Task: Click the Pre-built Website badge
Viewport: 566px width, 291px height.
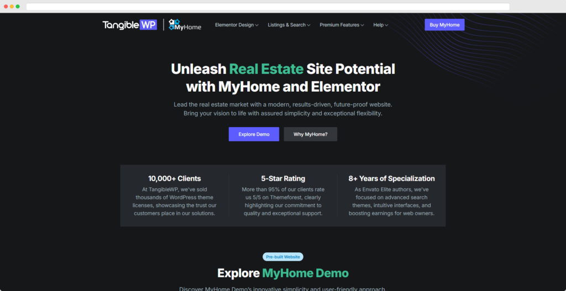Action: pos(283,257)
